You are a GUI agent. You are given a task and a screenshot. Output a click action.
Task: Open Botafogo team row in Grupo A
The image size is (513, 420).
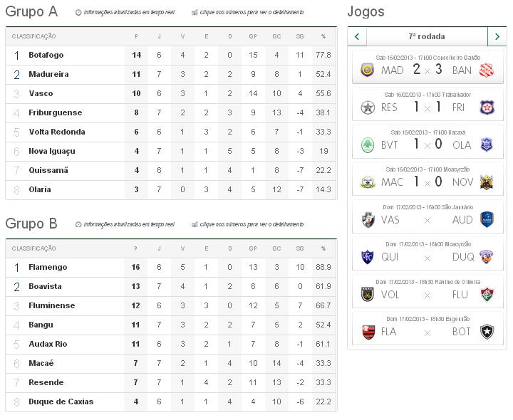[46, 55]
